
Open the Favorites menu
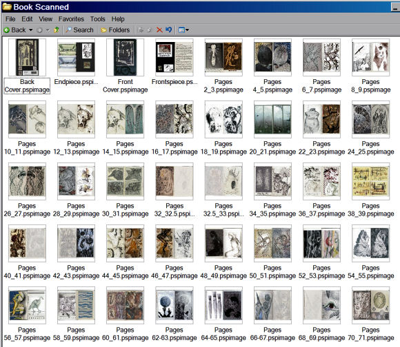(71, 19)
